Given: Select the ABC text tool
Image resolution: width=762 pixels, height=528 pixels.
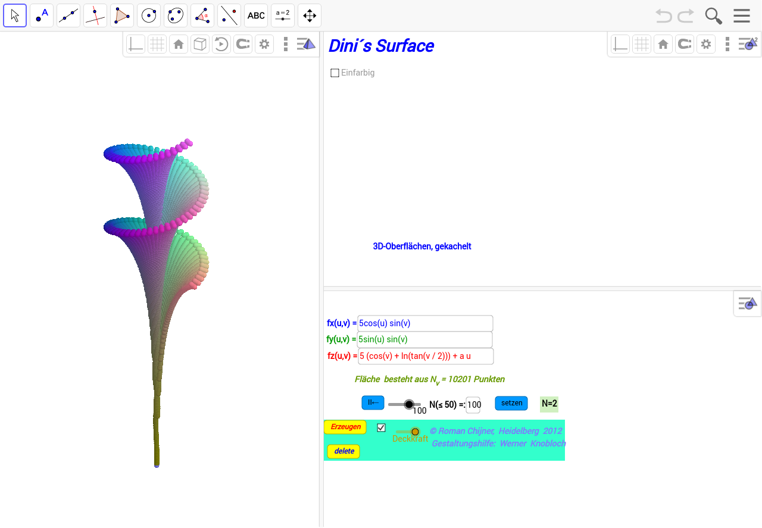Looking at the screenshot, I should [x=255, y=15].
